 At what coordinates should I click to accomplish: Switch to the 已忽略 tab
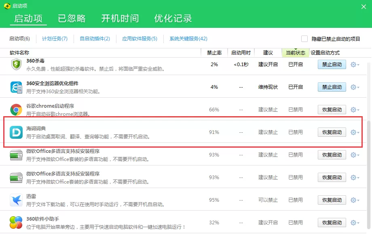pos(72,18)
